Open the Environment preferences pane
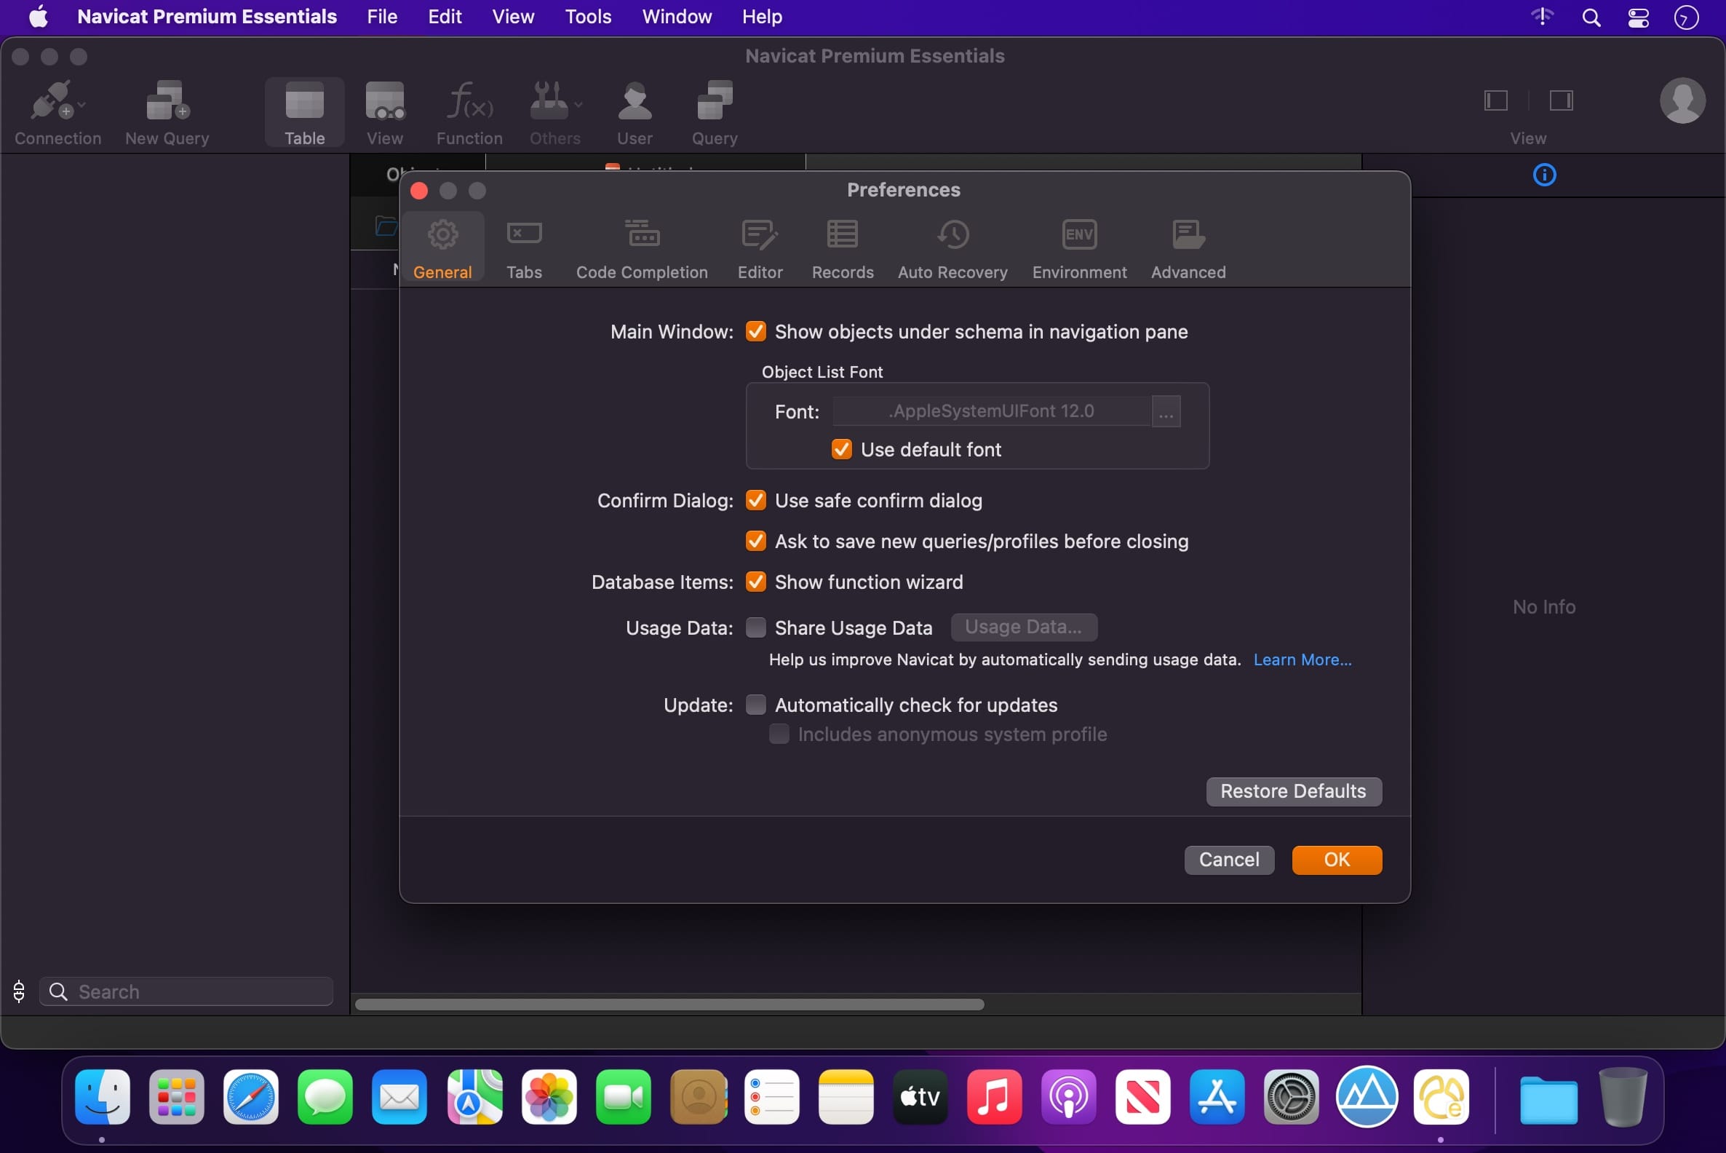The width and height of the screenshot is (1726, 1153). coord(1079,249)
